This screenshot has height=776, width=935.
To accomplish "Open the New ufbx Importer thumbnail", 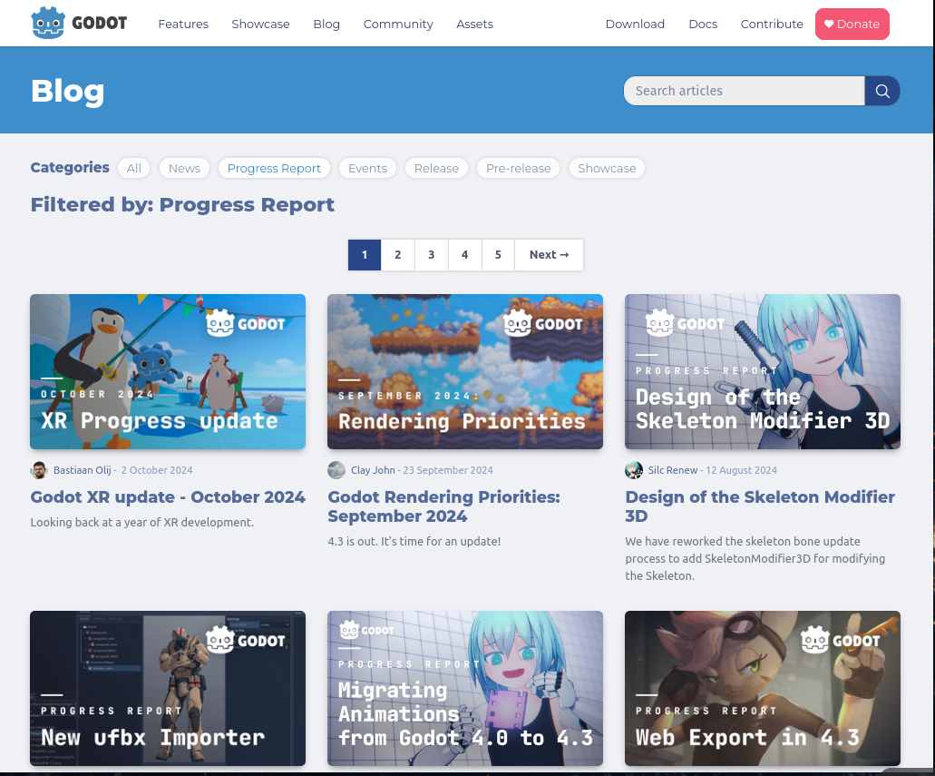I will [168, 688].
